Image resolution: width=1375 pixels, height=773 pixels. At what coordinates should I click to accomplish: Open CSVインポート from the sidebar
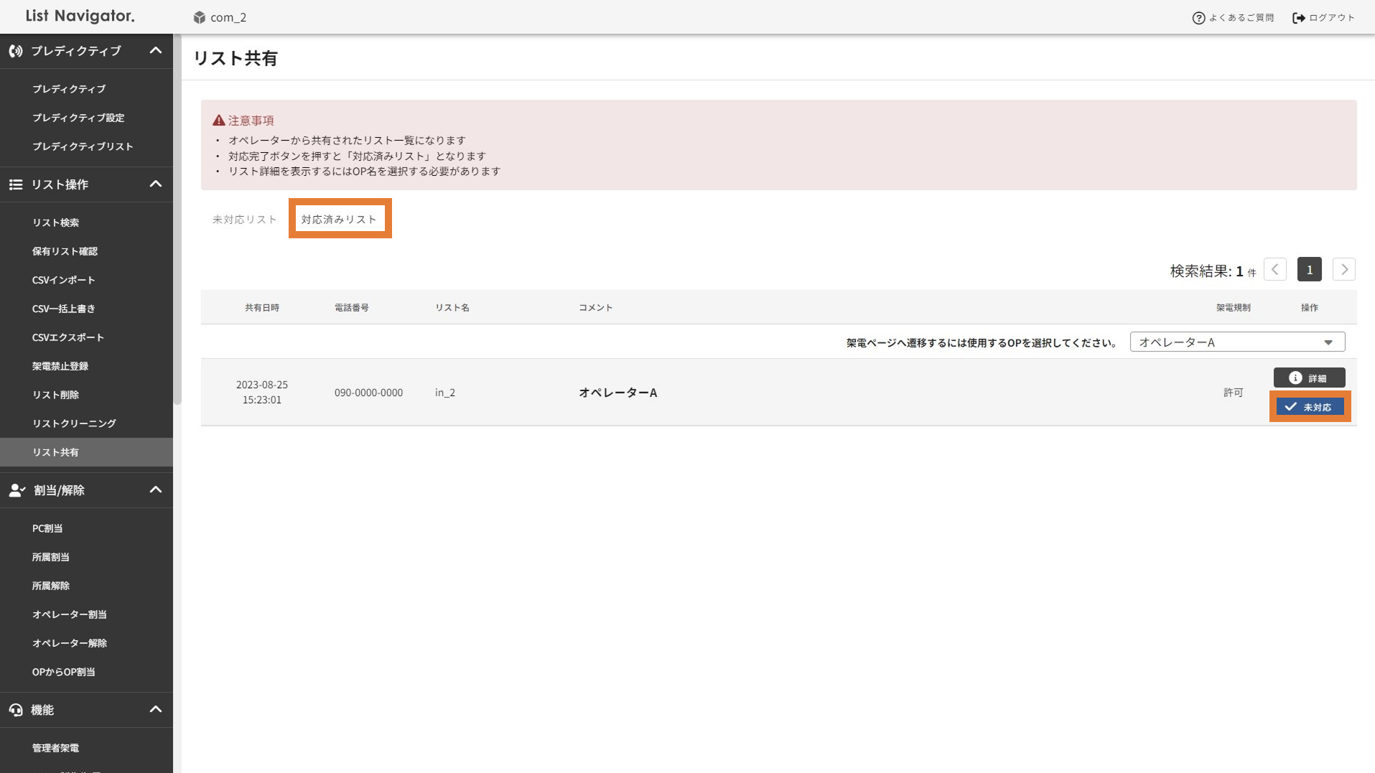click(63, 280)
